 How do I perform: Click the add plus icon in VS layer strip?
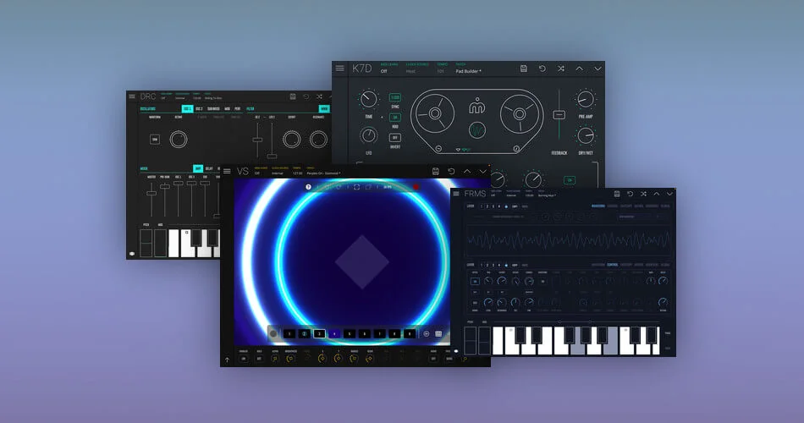coord(426,334)
